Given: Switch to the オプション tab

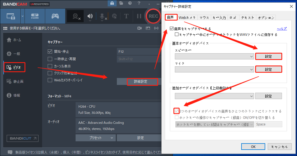Looking at the screenshot, I should click(266, 18).
